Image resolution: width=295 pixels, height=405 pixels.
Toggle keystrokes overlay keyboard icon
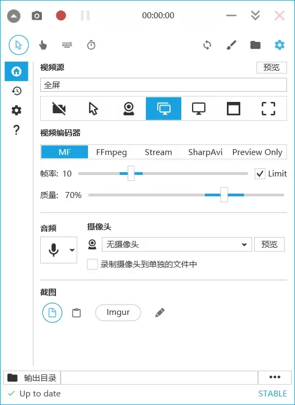coord(67,45)
